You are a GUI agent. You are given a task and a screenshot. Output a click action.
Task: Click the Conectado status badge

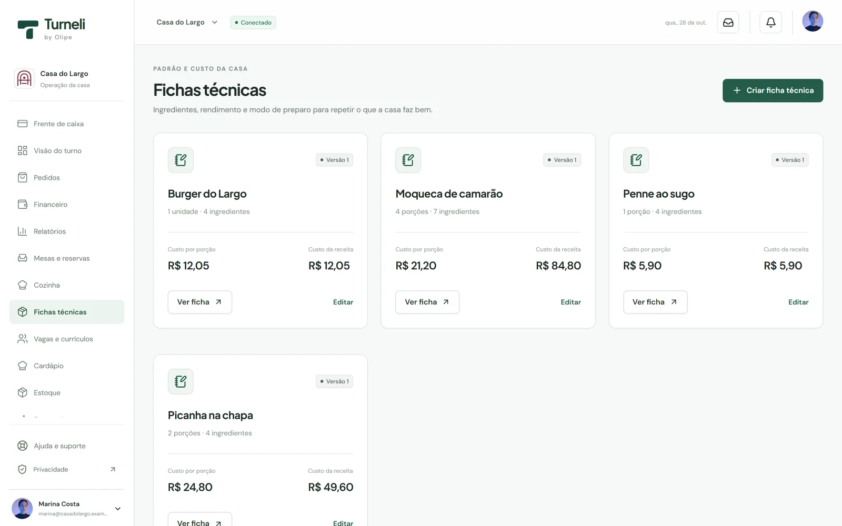[x=253, y=23]
